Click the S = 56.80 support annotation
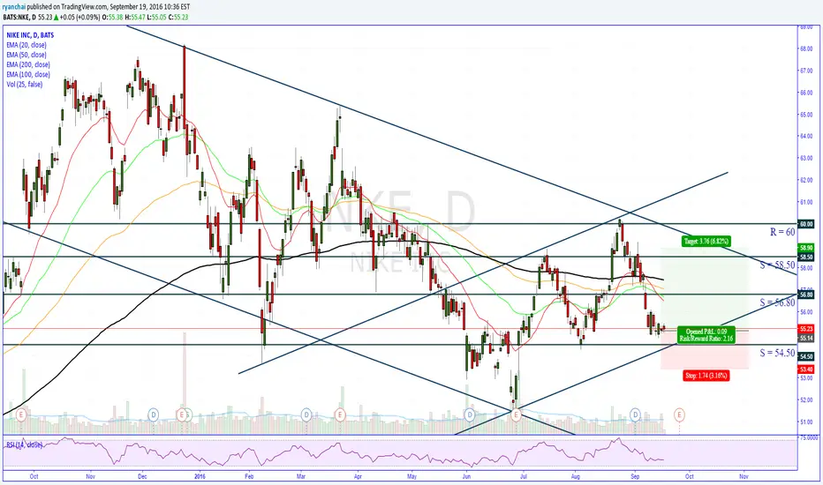823x485 pixels. (777, 302)
